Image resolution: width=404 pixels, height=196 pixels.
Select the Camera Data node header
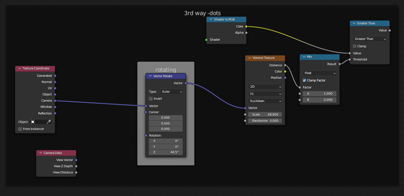(56, 153)
